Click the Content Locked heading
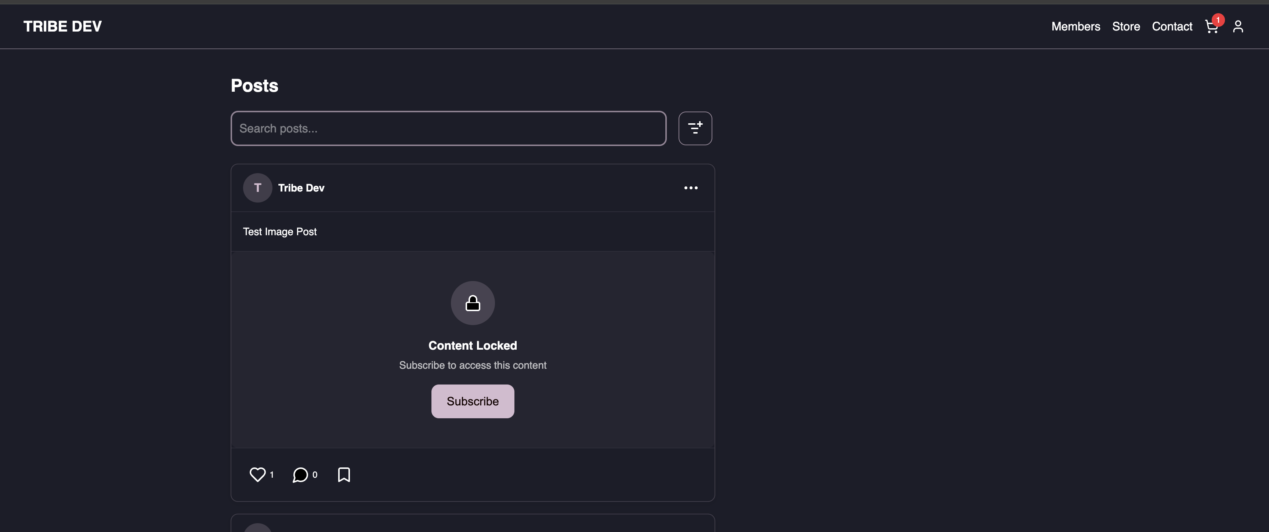Viewport: 1269px width, 532px height. 473,346
